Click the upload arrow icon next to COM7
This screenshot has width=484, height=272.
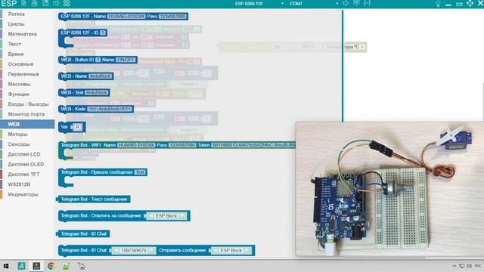pyautogui.click(x=346, y=3)
